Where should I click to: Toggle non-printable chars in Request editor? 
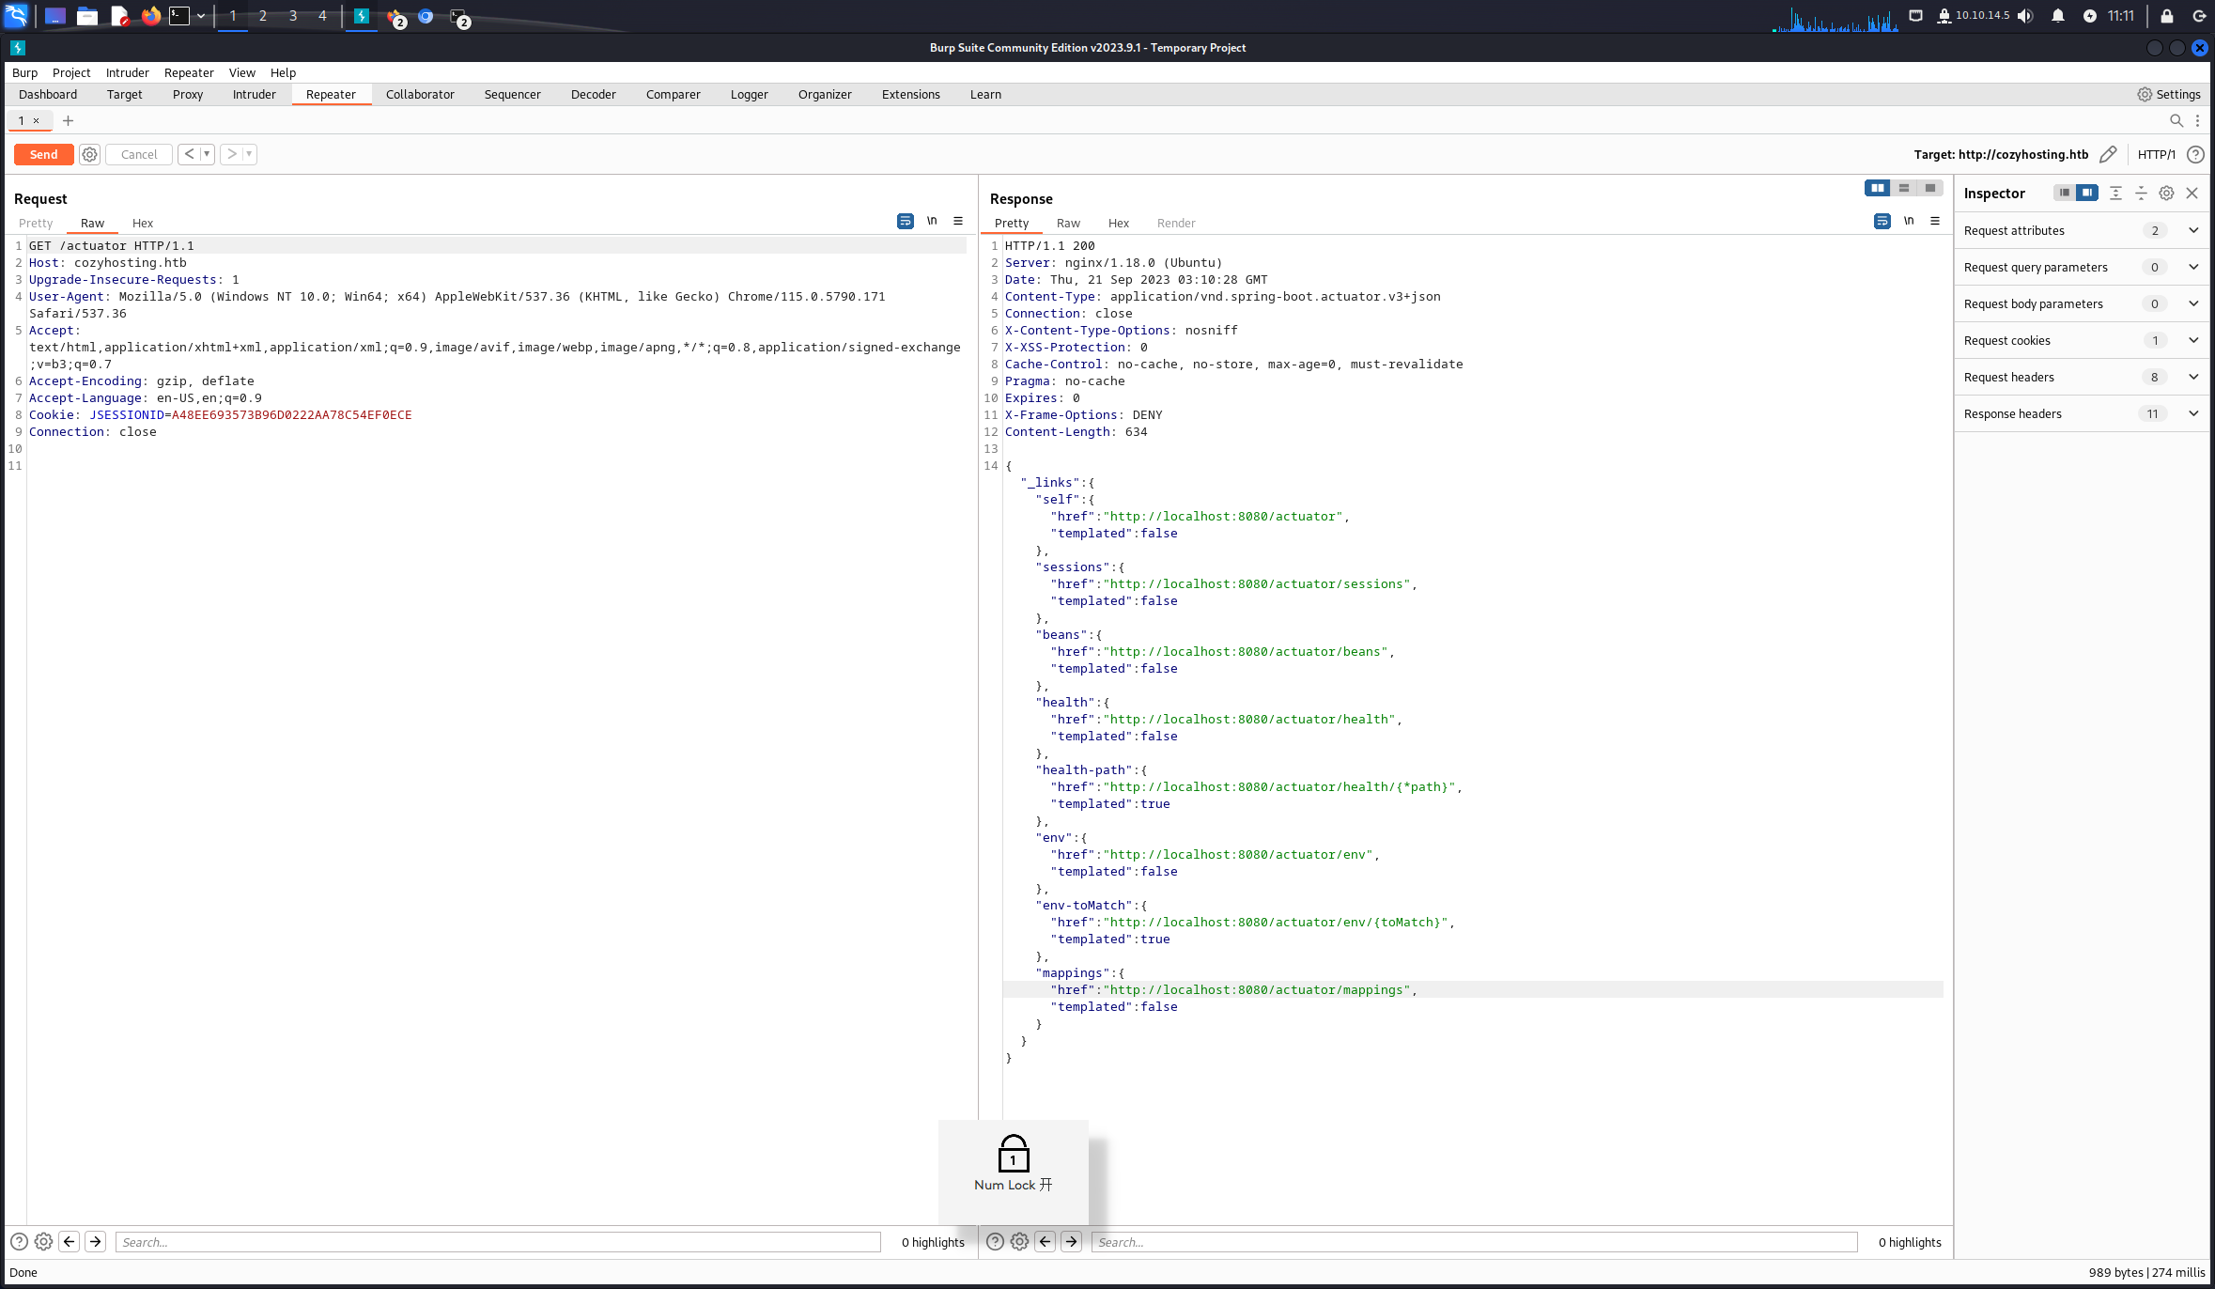[x=932, y=221]
